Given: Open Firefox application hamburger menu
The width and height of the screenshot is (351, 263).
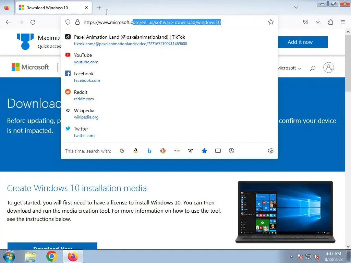Looking at the screenshot, I should [x=343, y=22].
